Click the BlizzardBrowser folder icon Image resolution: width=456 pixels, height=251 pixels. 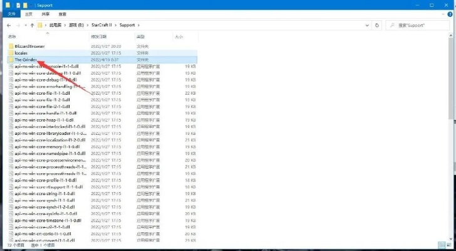(x=11, y=46)
